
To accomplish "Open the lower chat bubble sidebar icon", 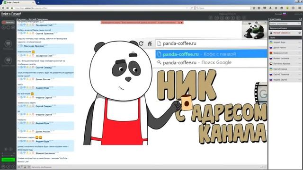I will 8,60.
